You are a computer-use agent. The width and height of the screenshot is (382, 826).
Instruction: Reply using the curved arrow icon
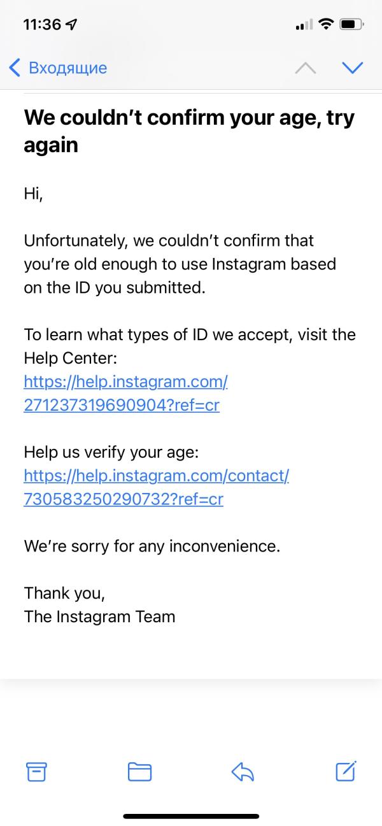tap(243, 772)
